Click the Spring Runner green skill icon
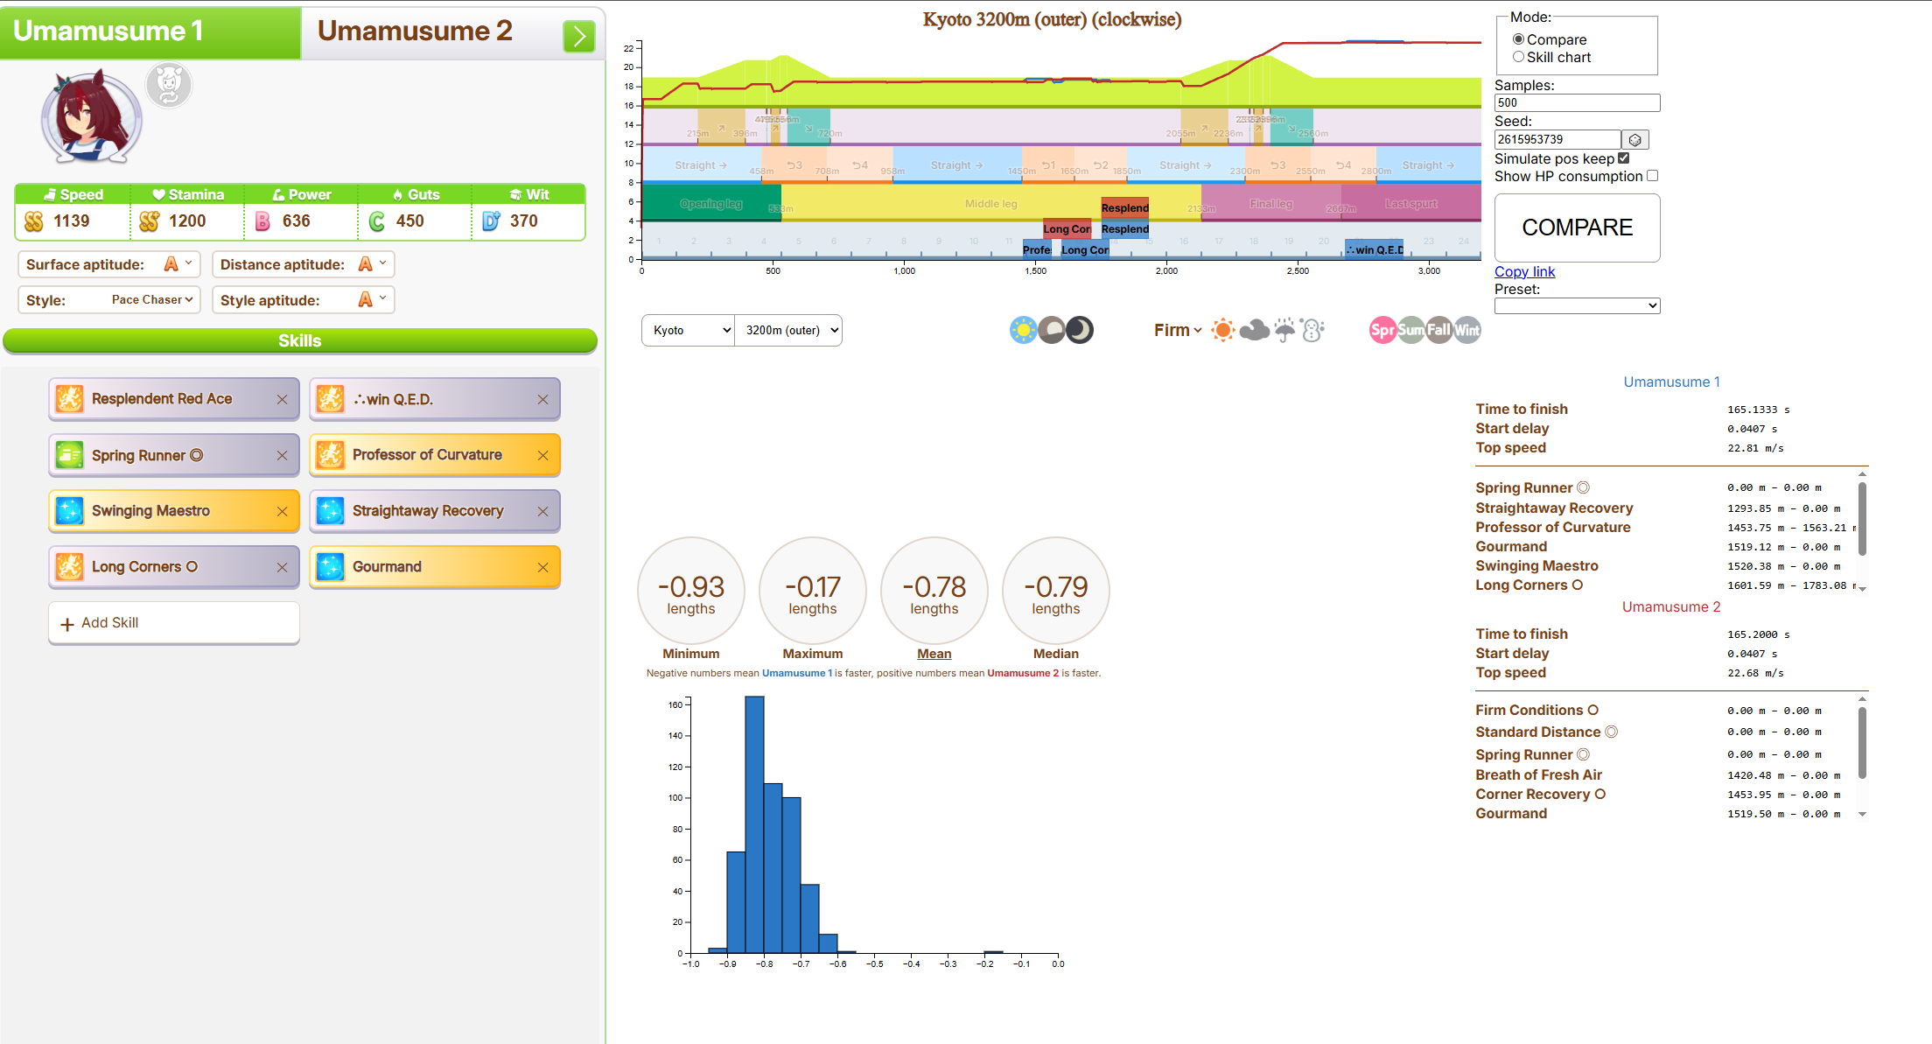The image size is (1932, 1044). [x=70, y=455]
